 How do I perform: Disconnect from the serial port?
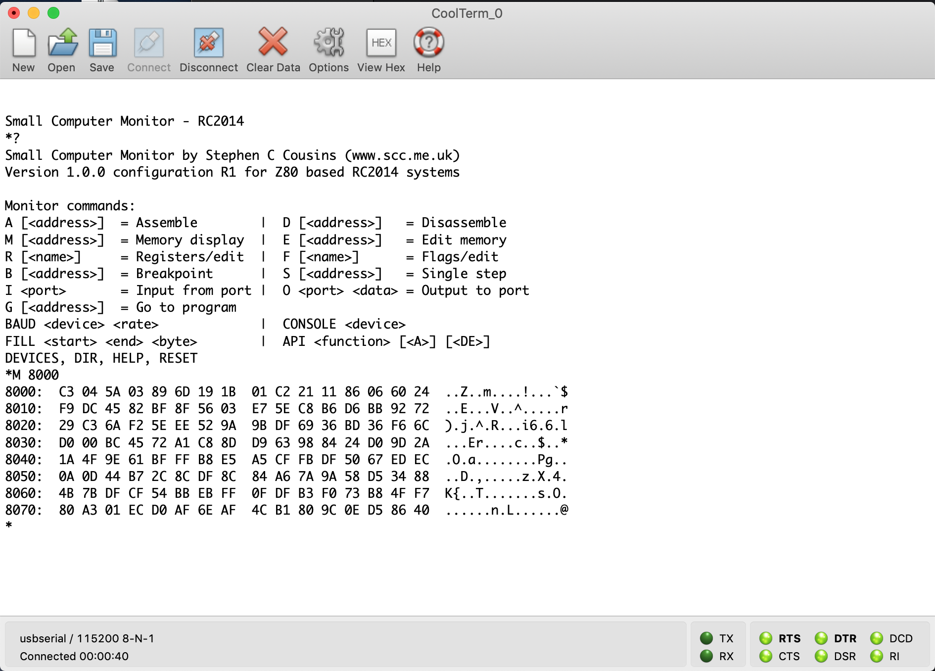[209, 43]
